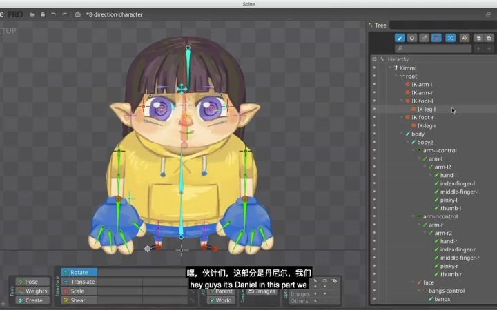Image resolution: width=497 pixels, height=310 pixels.
Task: Collapse the root bone node
Action: pos(396,76)
